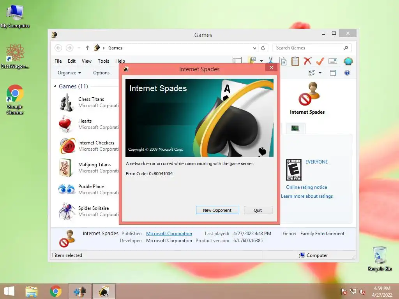The height and width of the screenshot is (299, 399).
Task: Open the Online rating notice link
Action: pos(306,187)
